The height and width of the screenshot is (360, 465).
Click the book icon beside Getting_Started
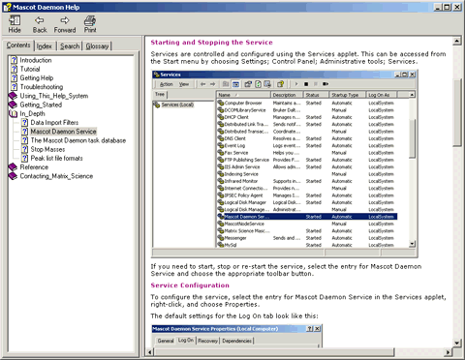coord(13,105)
